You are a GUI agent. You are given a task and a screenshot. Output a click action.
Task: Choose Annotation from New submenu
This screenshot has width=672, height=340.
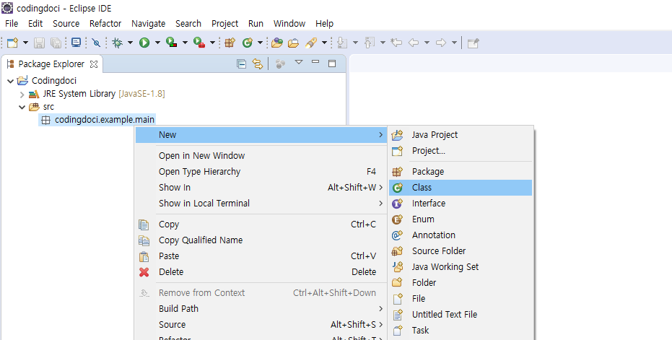pyautogui.click(x=461, y=235)
